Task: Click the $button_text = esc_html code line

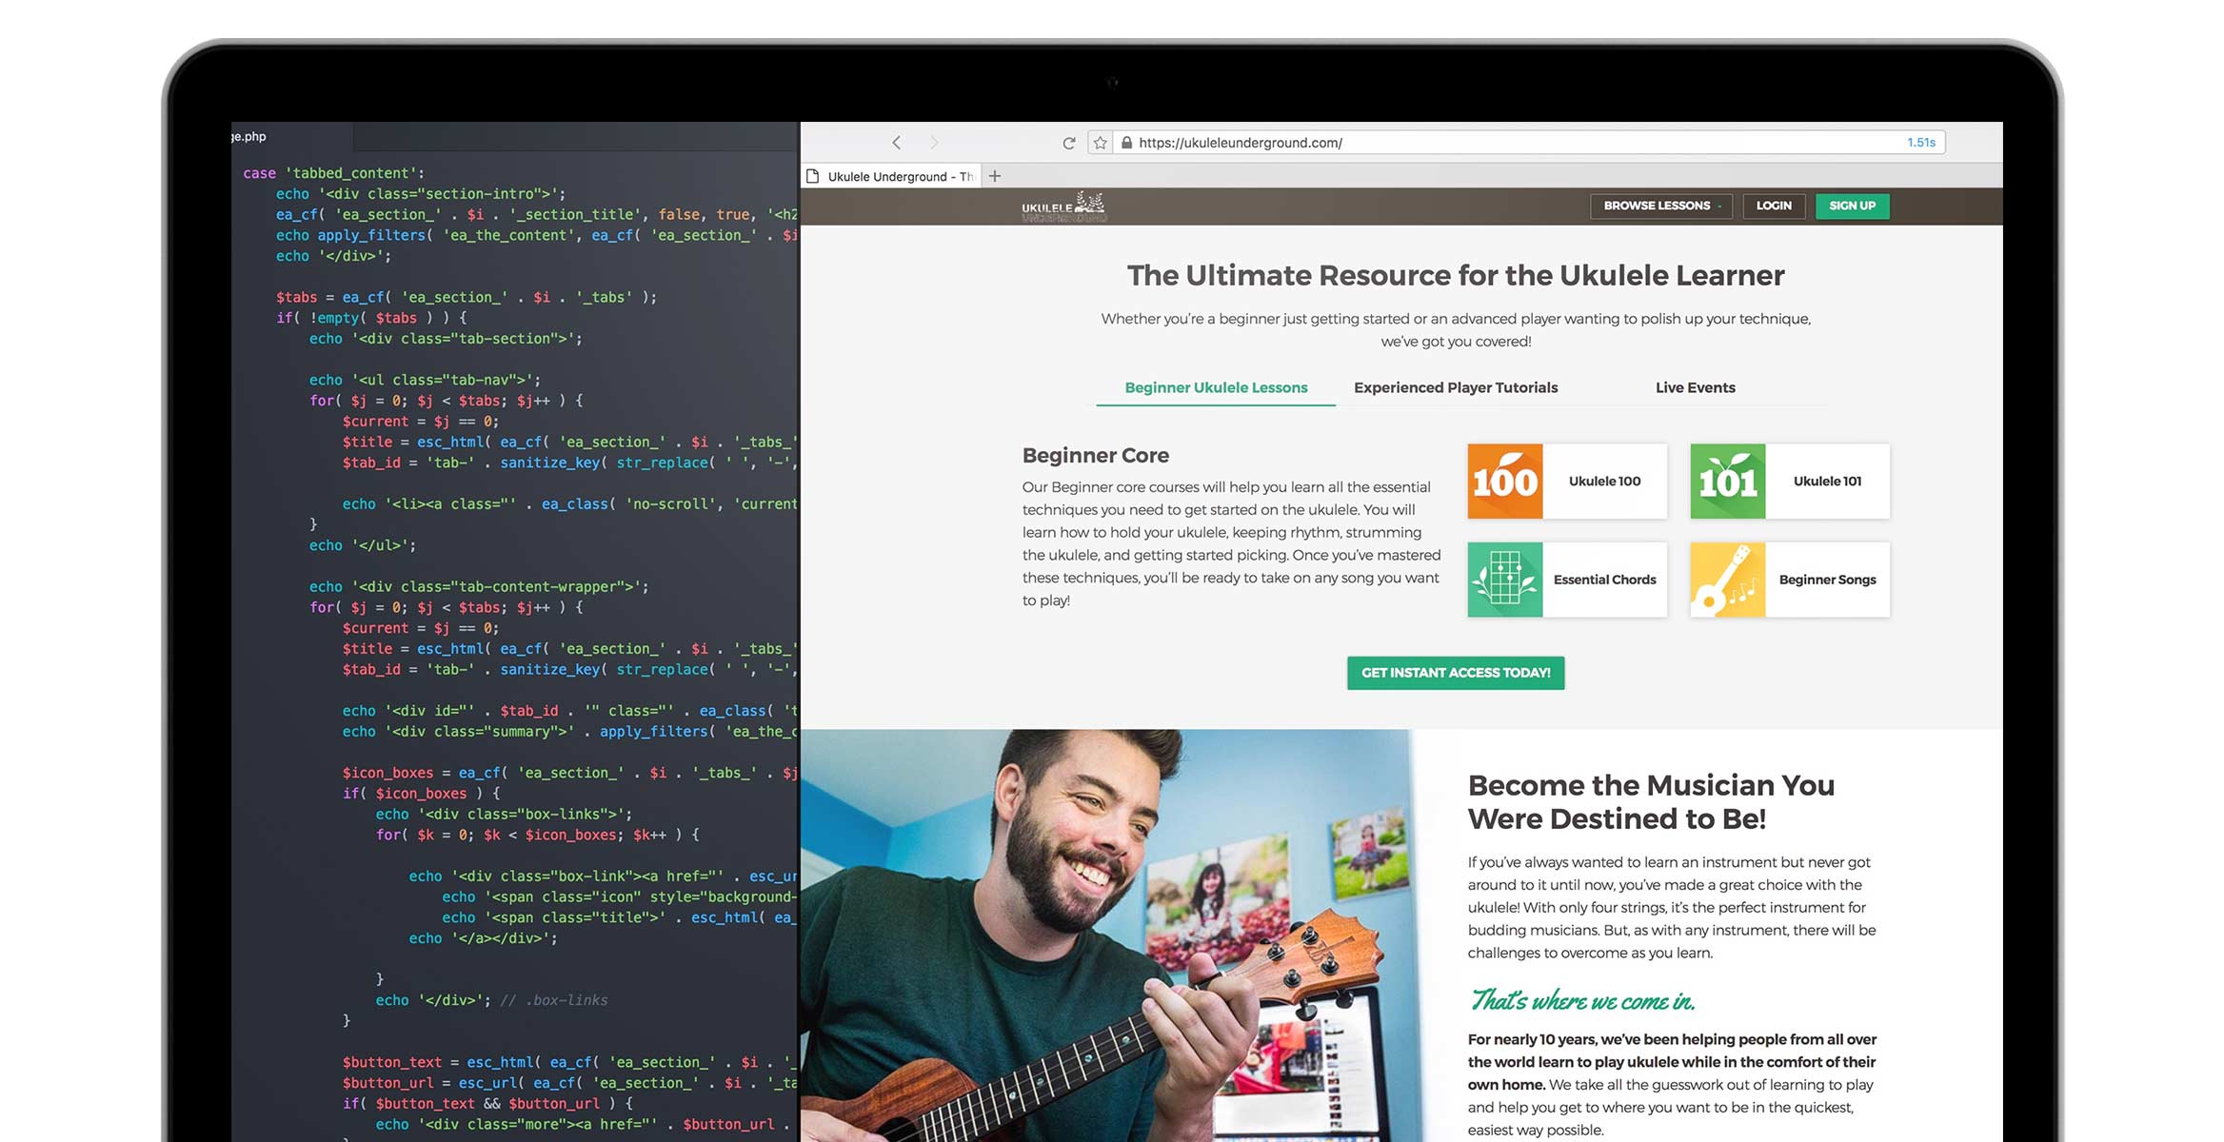Action: (x=569, y=1062)
